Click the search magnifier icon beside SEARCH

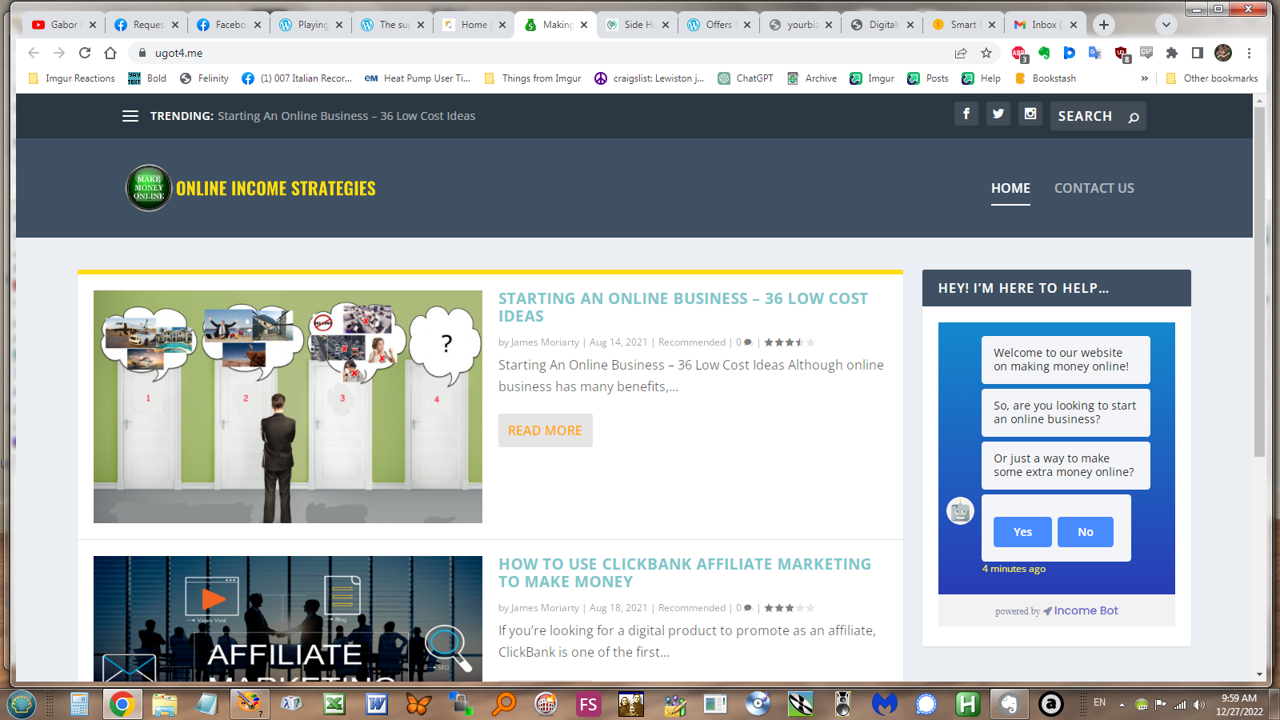click(x=1133, y=117)
